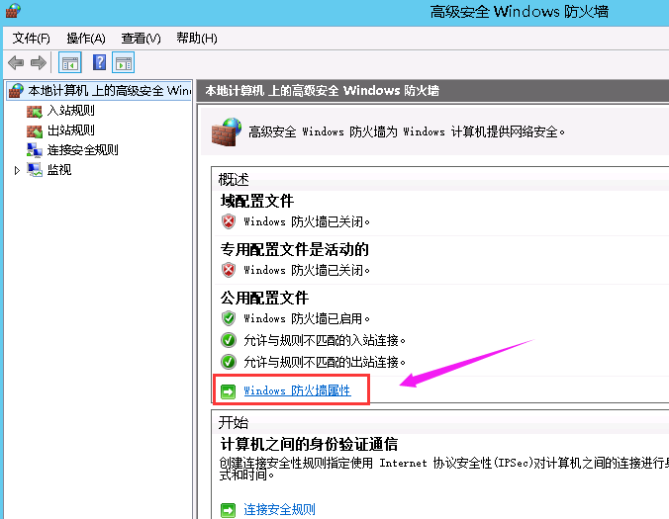Click green arrow icon beside Windows 防火墙属性

pos(229,391)
